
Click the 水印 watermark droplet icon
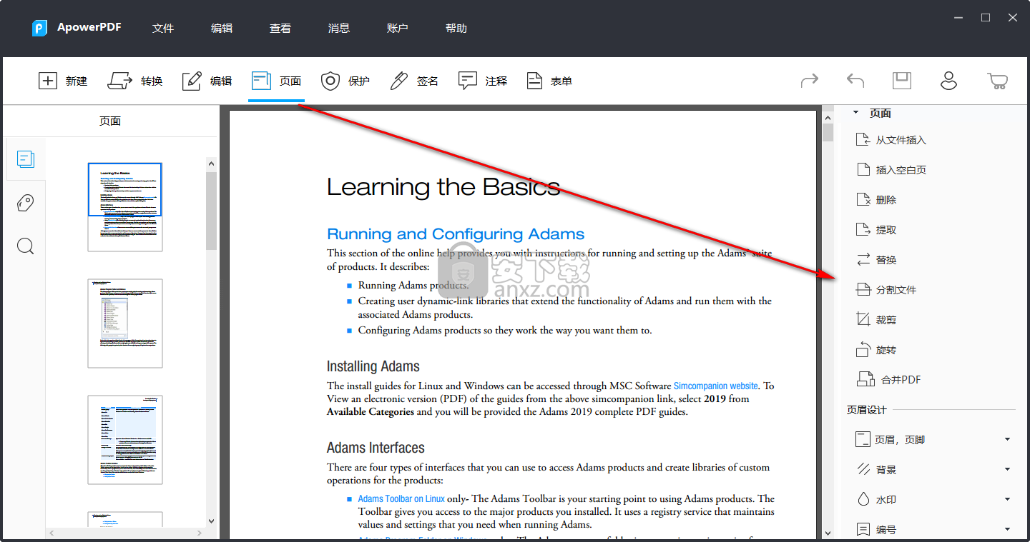tap(863, 500)
